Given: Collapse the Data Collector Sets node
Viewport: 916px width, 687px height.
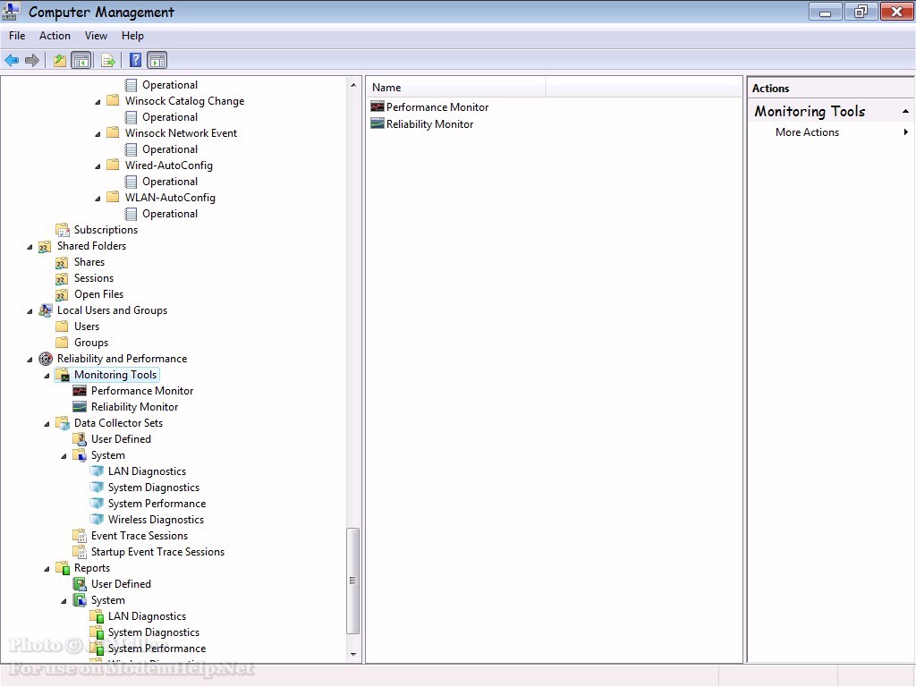Looking at the screenshot, I should tap(47, 424).
